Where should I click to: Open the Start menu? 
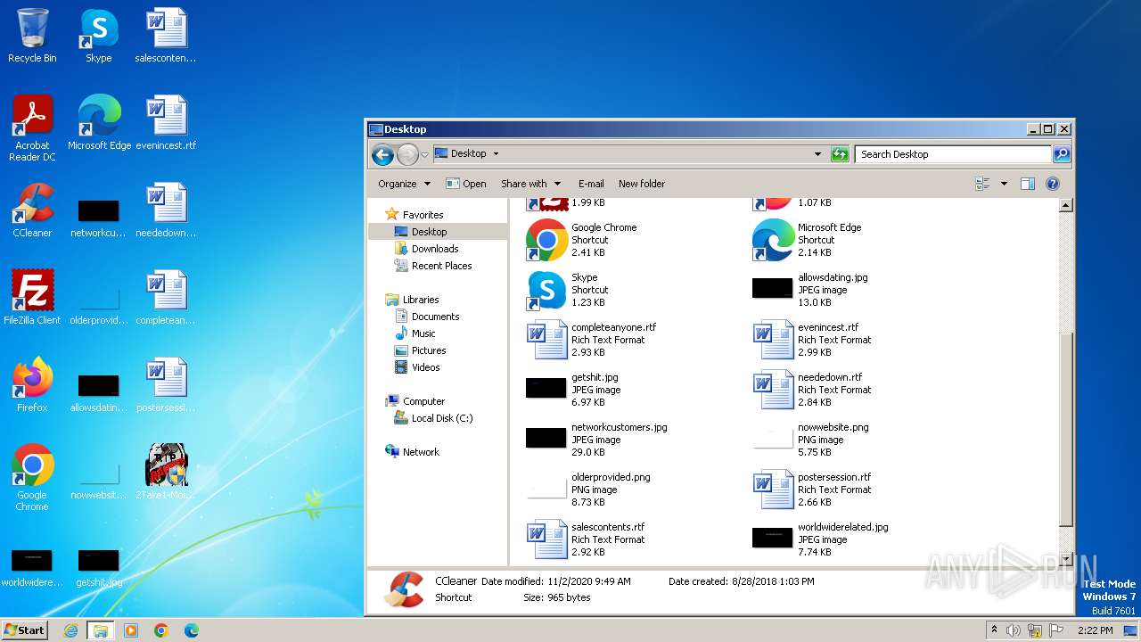pos(25,630)
